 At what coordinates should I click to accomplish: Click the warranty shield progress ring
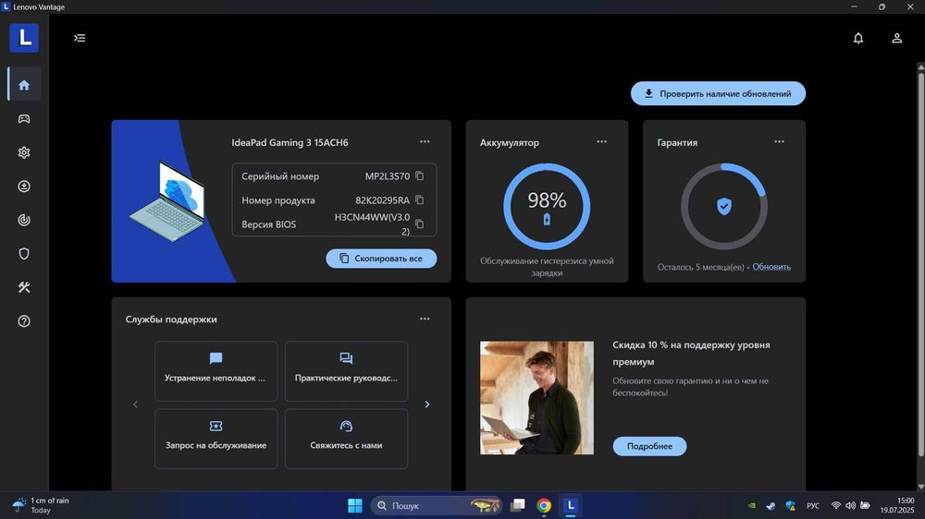[x=724, y=206]
